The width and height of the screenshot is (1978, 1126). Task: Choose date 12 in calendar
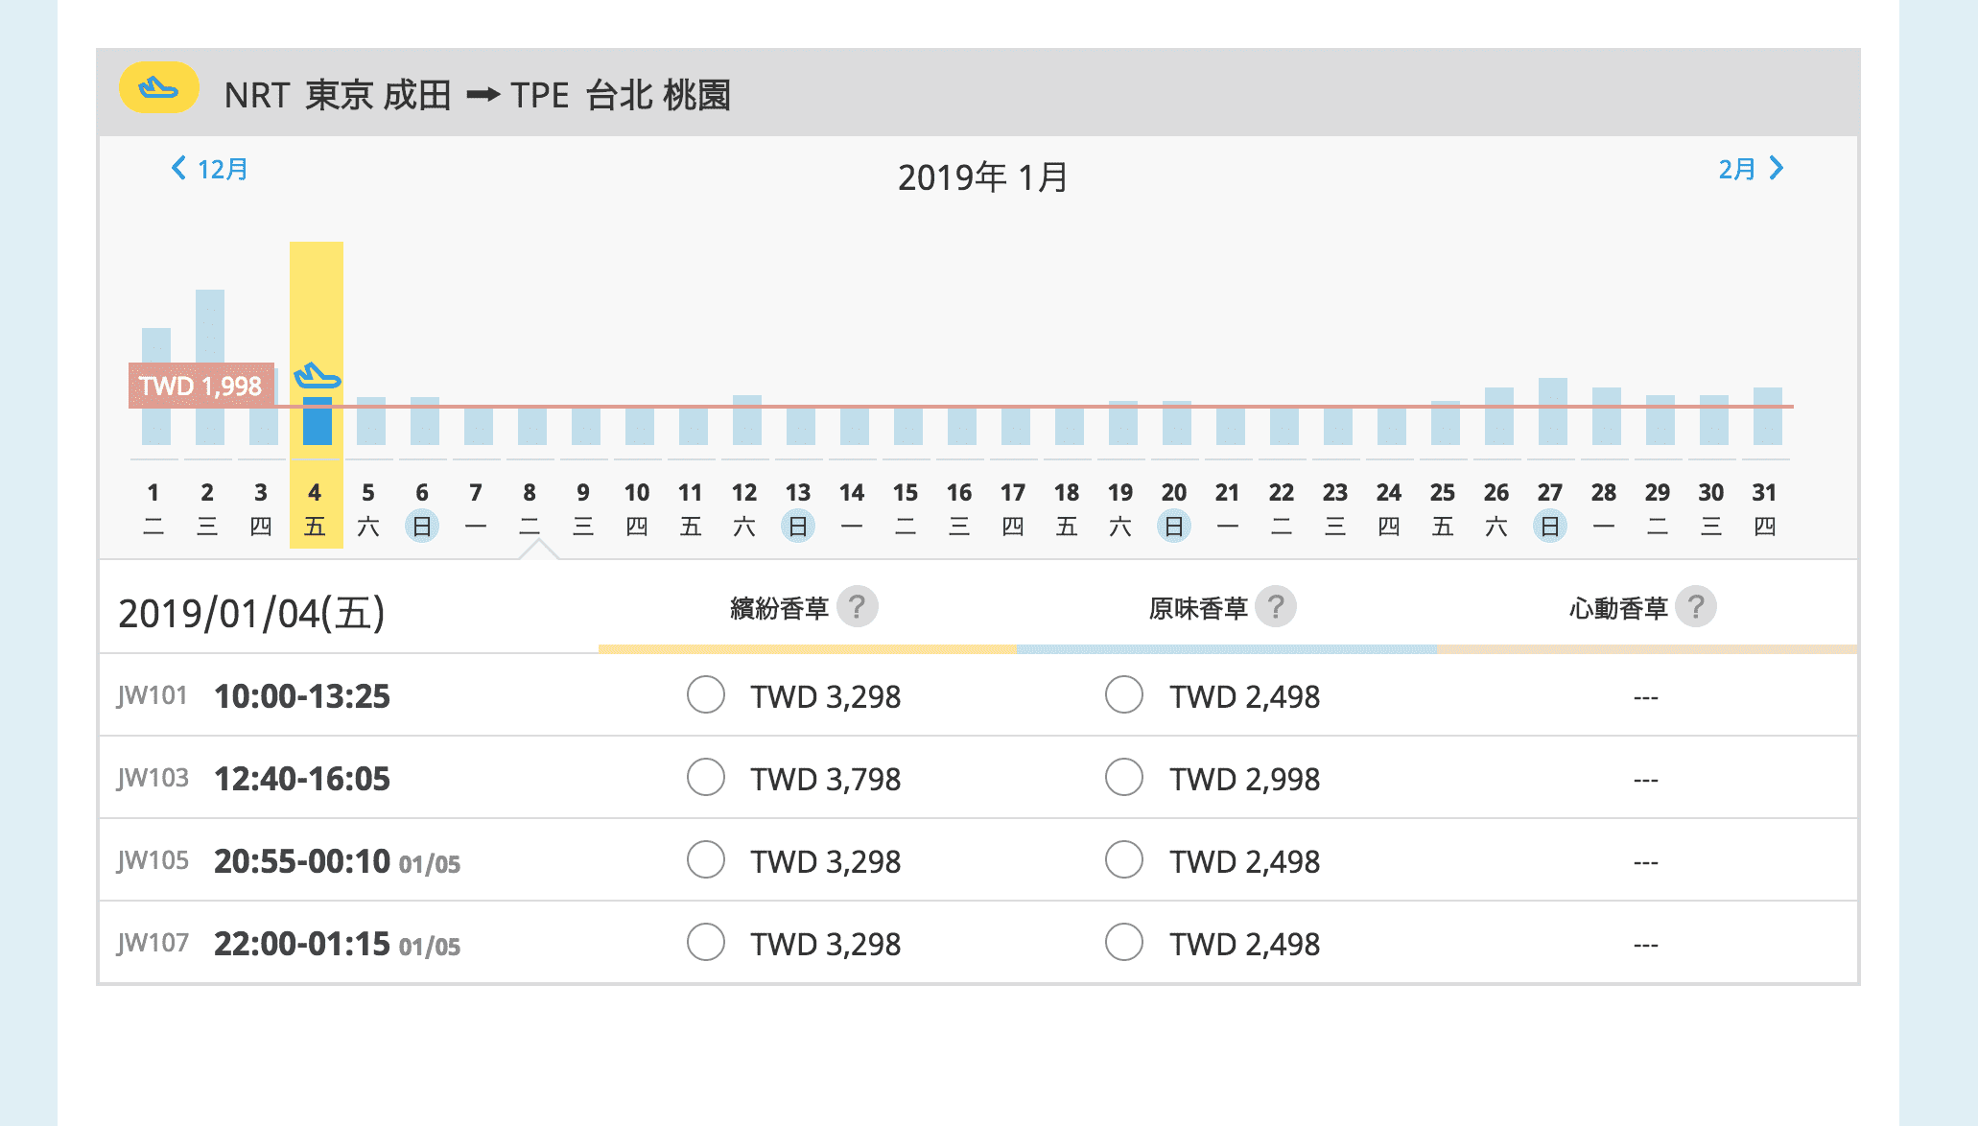pos(744,508)
